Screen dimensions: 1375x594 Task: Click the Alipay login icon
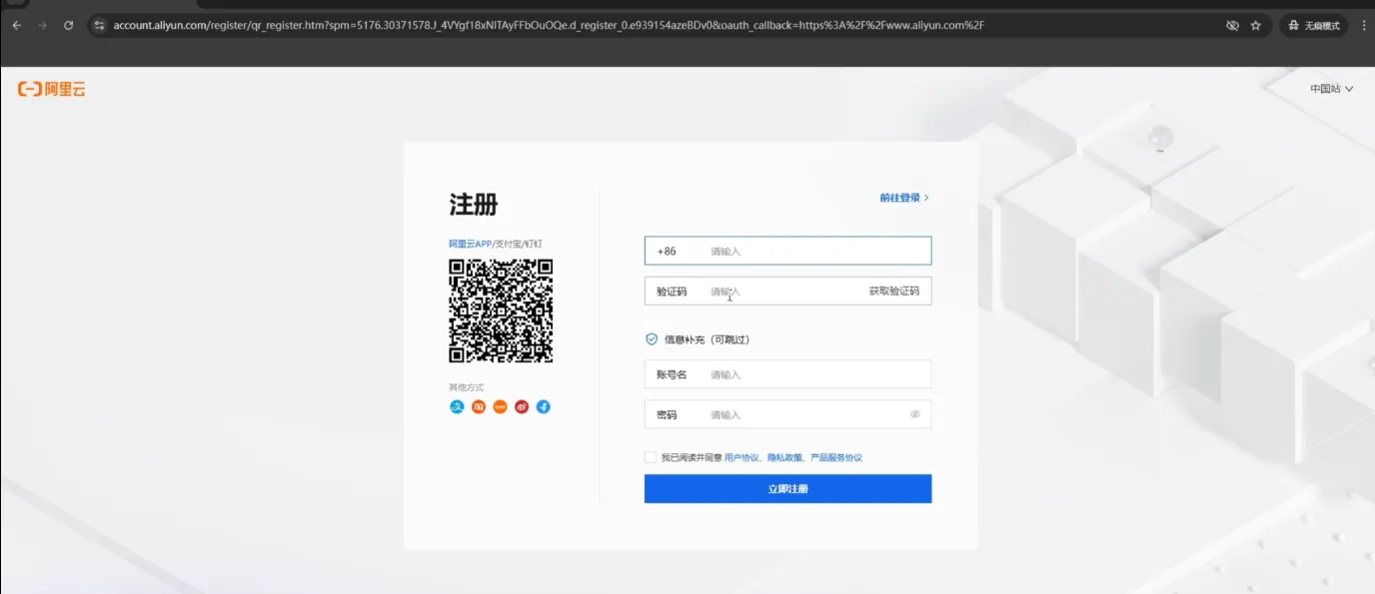[x=457, y=407]
